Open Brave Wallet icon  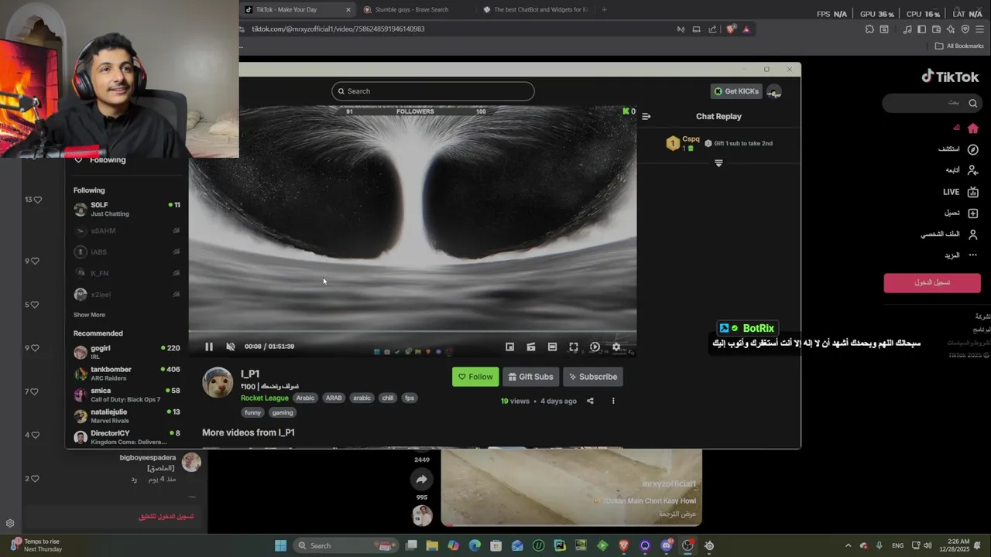[x=936, y=29]
